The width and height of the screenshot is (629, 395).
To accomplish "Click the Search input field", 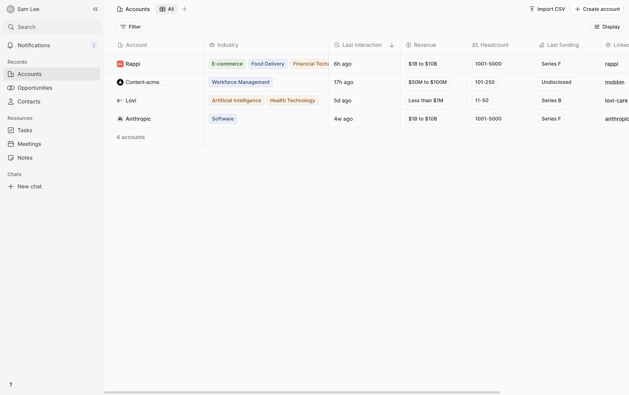I will click(x=52, y=27).
